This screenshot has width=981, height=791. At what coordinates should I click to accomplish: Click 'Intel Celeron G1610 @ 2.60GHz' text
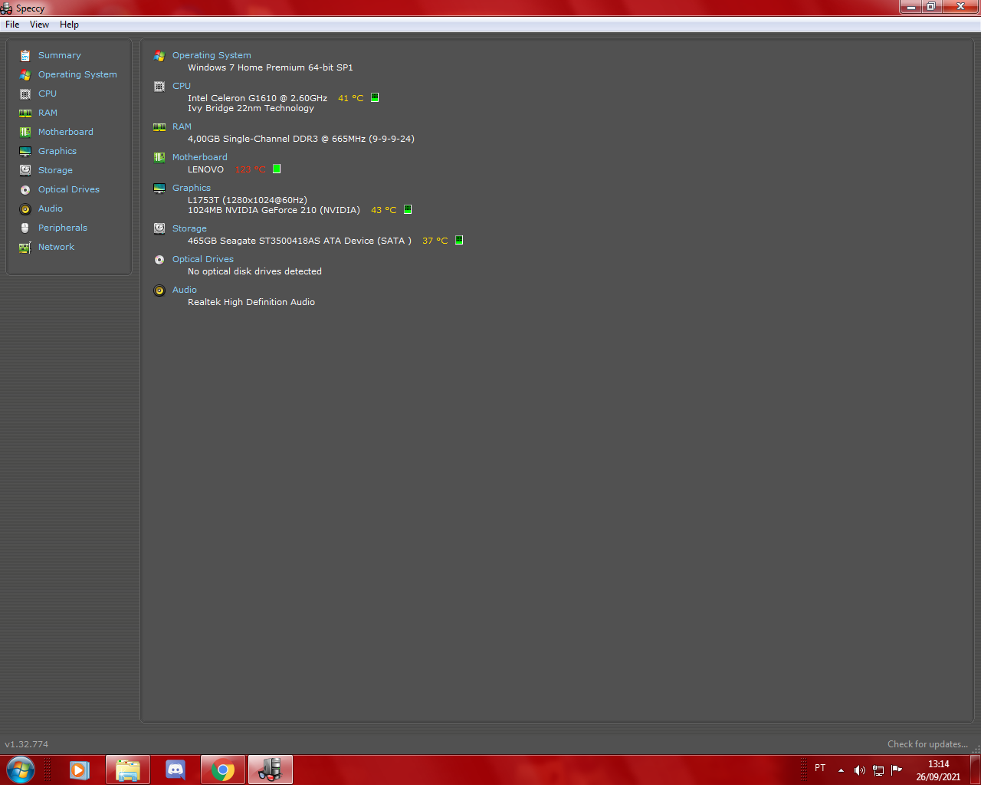coord(258,98)
